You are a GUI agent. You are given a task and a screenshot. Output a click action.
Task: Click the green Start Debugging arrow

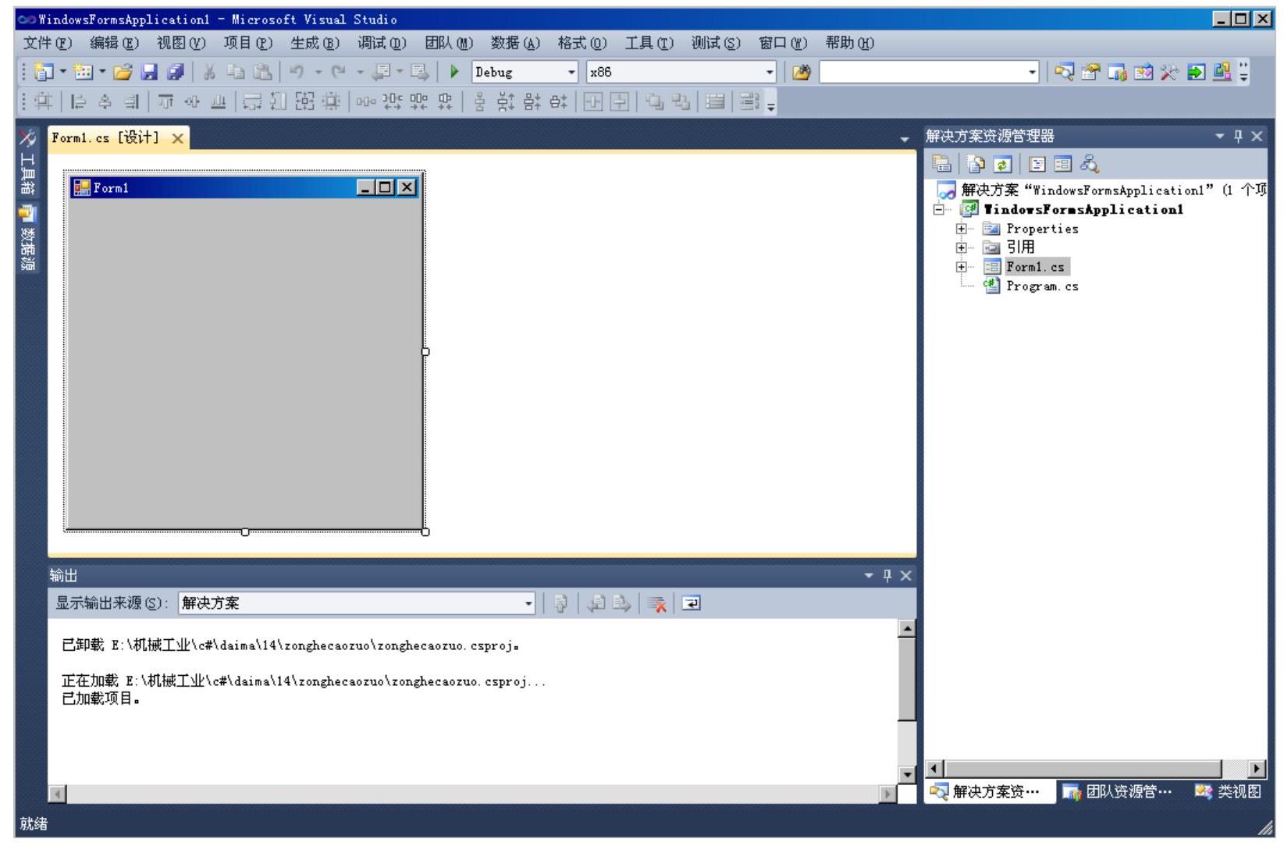(454, 72)
